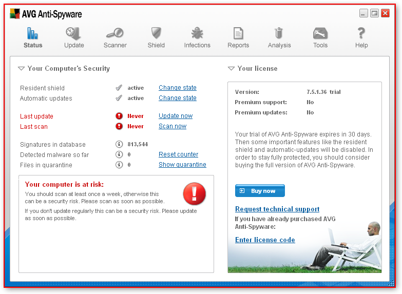402x294 pixels.
Task: Select the Tools tab label
Action: tap(320, 45)
